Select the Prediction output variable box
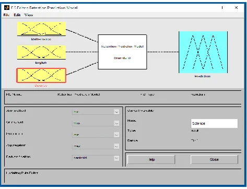The width and height of the screenshot is (247, 189). [x=203, y=52]
